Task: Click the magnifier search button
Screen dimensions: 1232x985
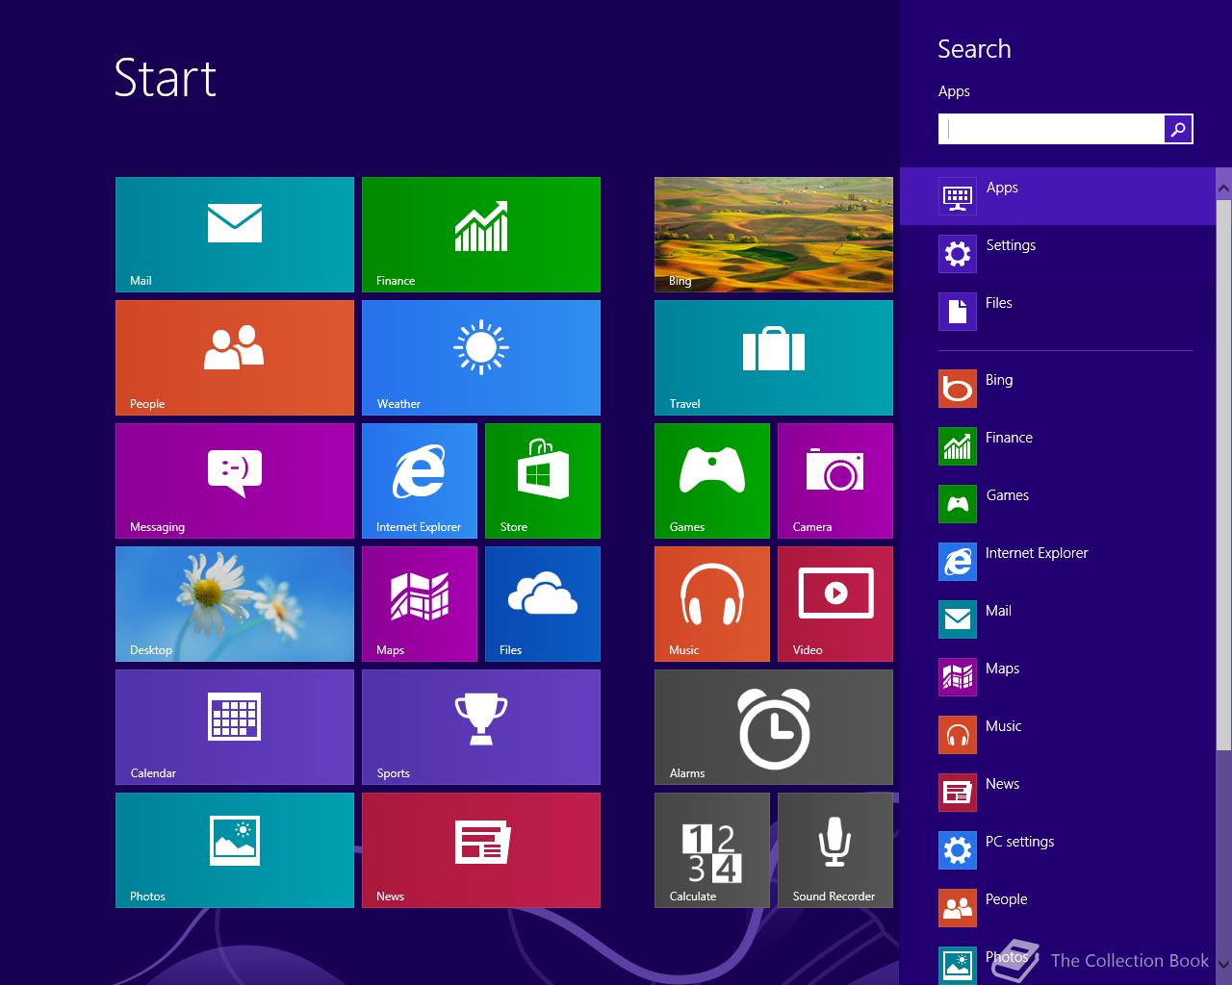Action: [1179, 129]
